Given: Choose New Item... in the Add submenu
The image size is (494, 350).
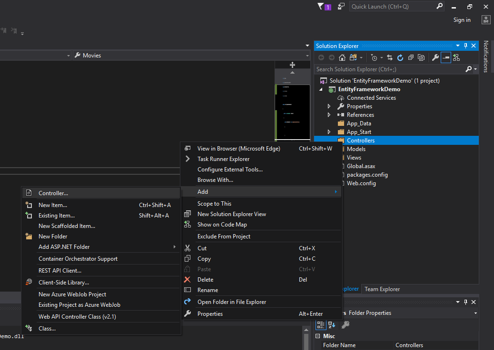Looking at the screenshot, I should (x=101, y=205).
